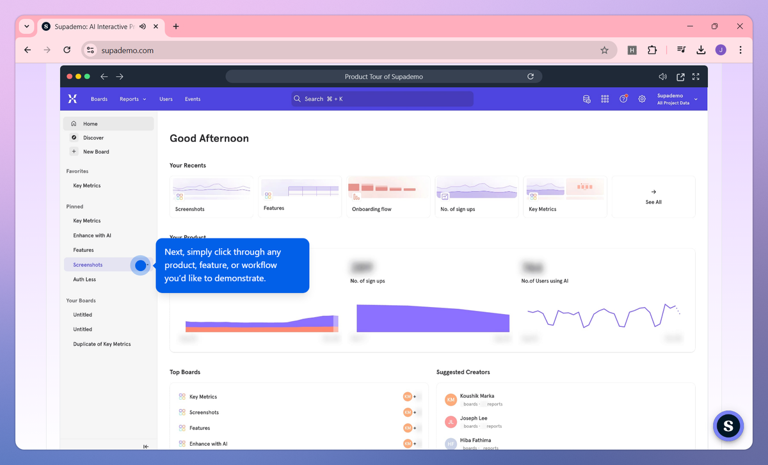This screenshot has height=465, width=768.
Task: Open a new Chrome tab
Action: pos(176,26)
